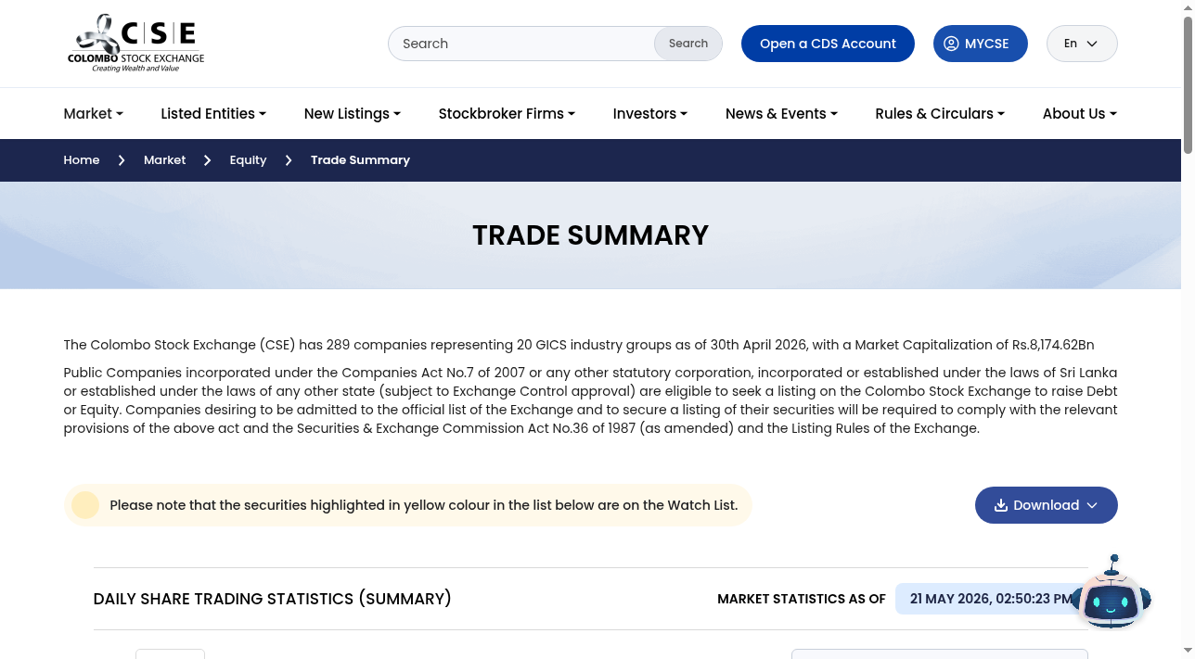Open the chatbot robot assistant
The height and width of the screenshot is (659, 1195).
coord(1111,594)
